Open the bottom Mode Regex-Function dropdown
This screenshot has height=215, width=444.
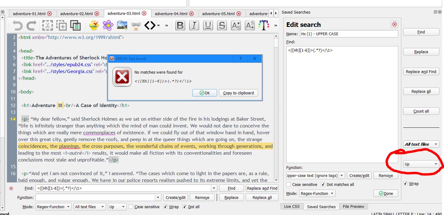coord(53,207)
